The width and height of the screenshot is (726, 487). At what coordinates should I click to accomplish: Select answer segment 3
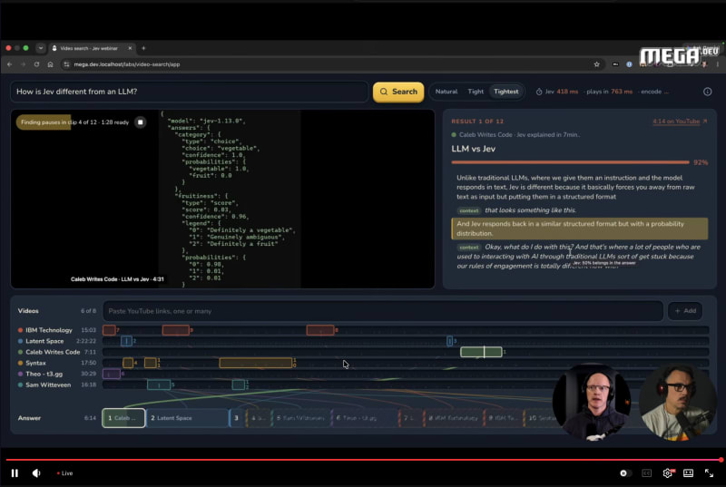[x=237, y=418]
